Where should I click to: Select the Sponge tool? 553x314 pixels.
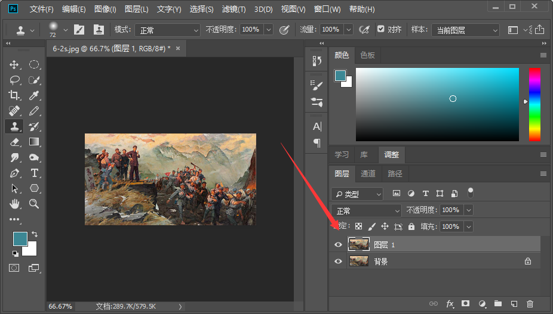click(x=34, y=157)
